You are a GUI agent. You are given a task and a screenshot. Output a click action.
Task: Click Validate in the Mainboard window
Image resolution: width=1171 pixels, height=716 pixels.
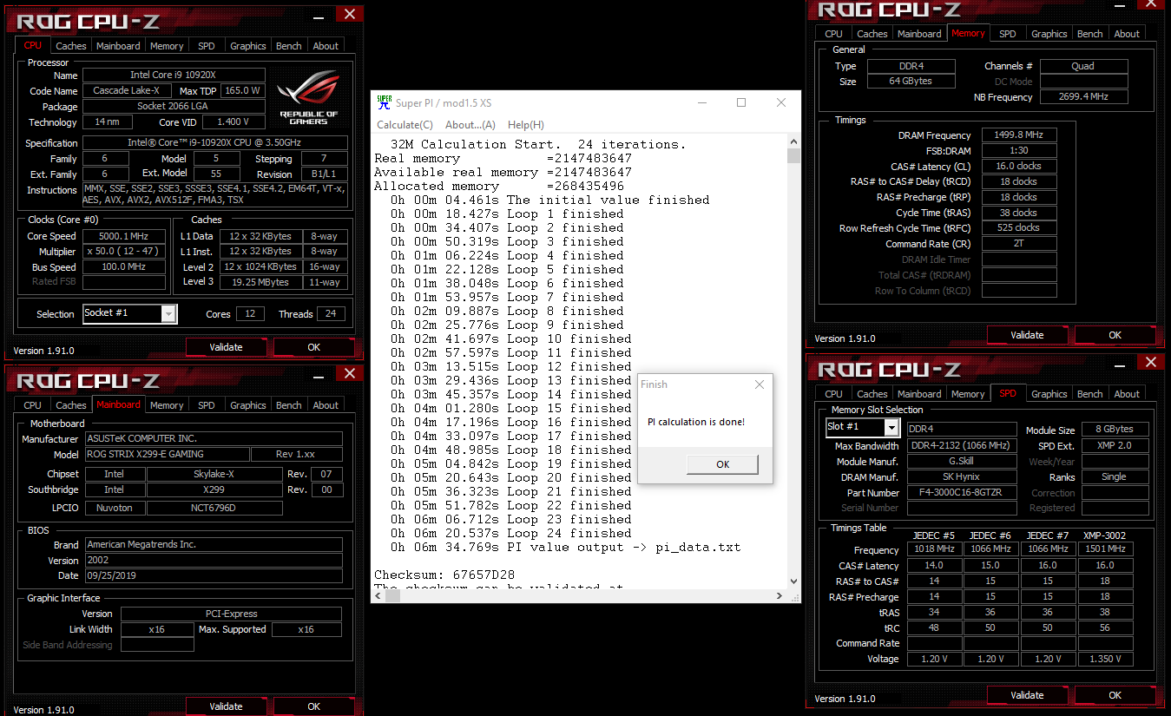(227, 706)
